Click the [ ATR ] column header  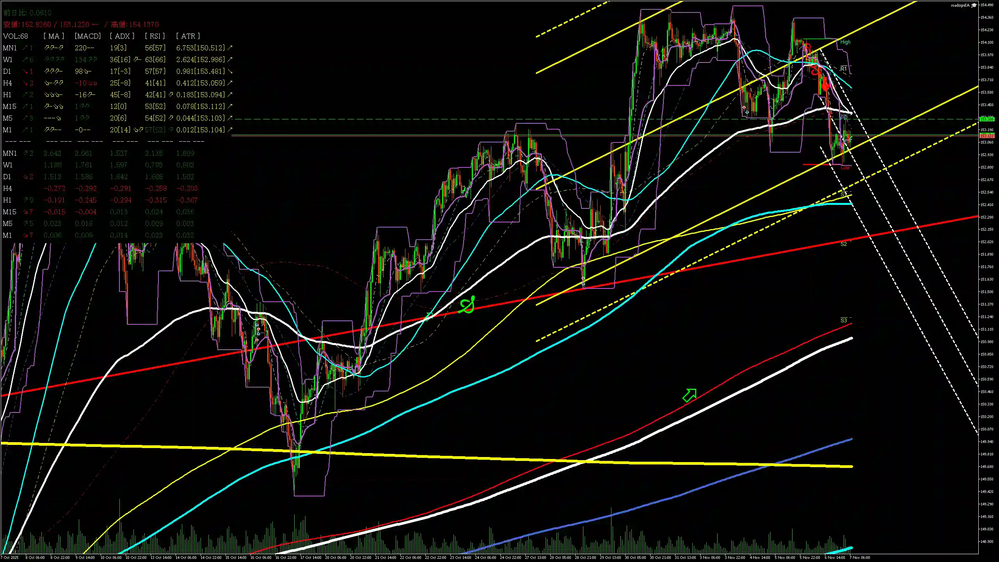tap(188, 36)
